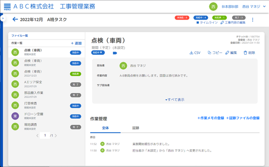Viewport: 269px width, 167px height.
Task: Click assignee avatar next to 西谷 マネジ
Action: coord(123,66)
